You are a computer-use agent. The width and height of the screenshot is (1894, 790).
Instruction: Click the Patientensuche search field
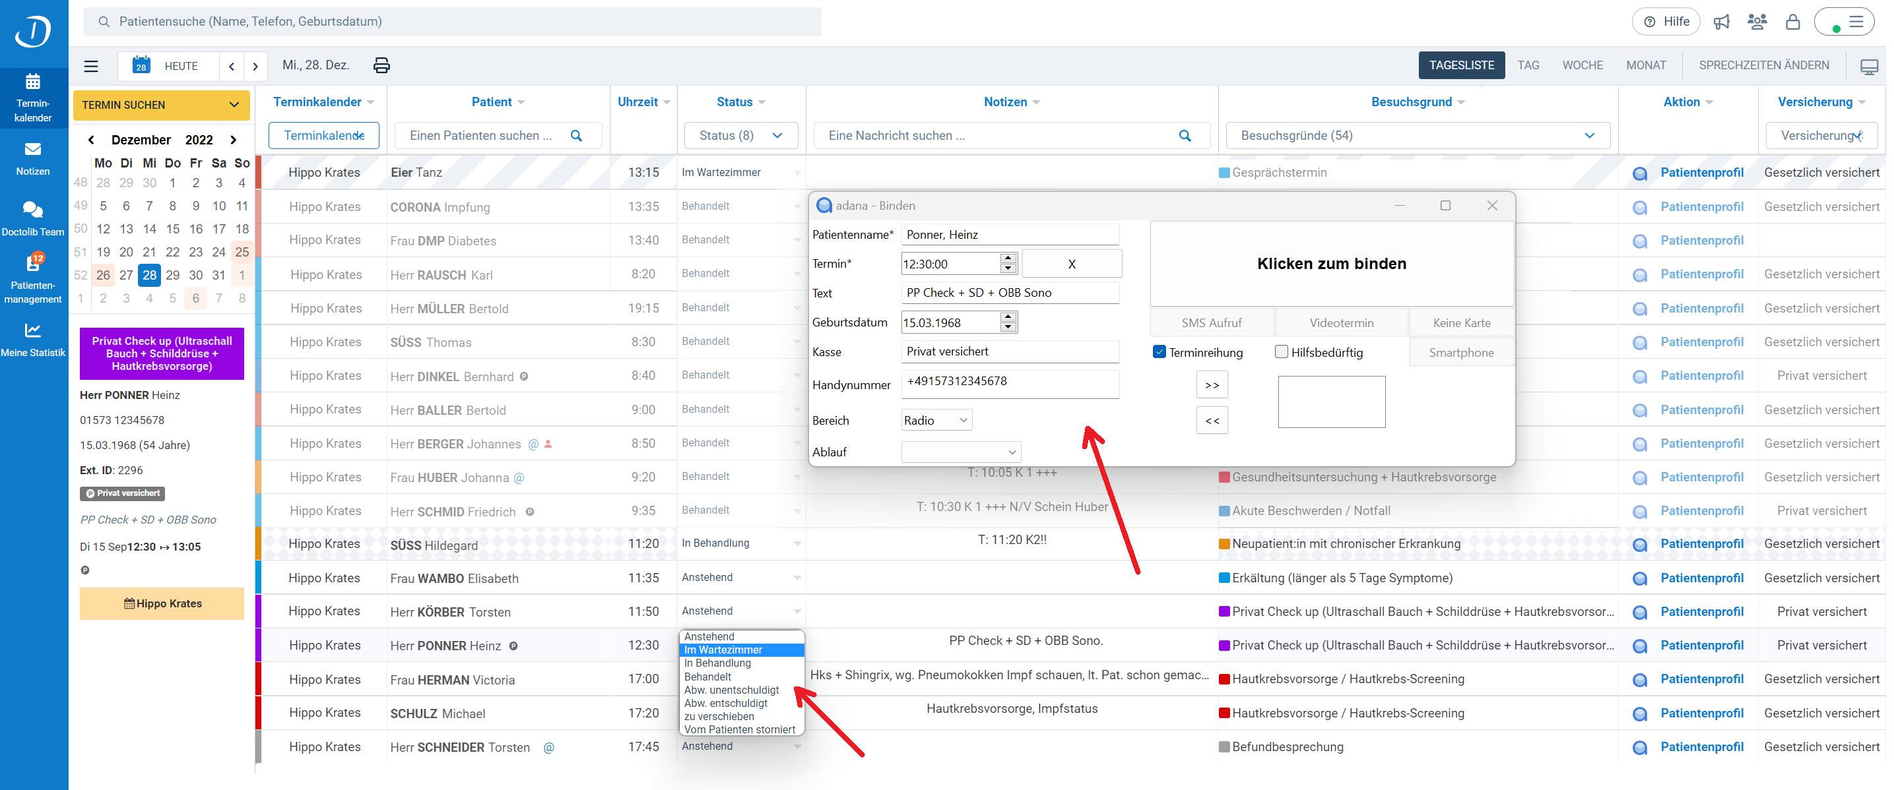452,21
